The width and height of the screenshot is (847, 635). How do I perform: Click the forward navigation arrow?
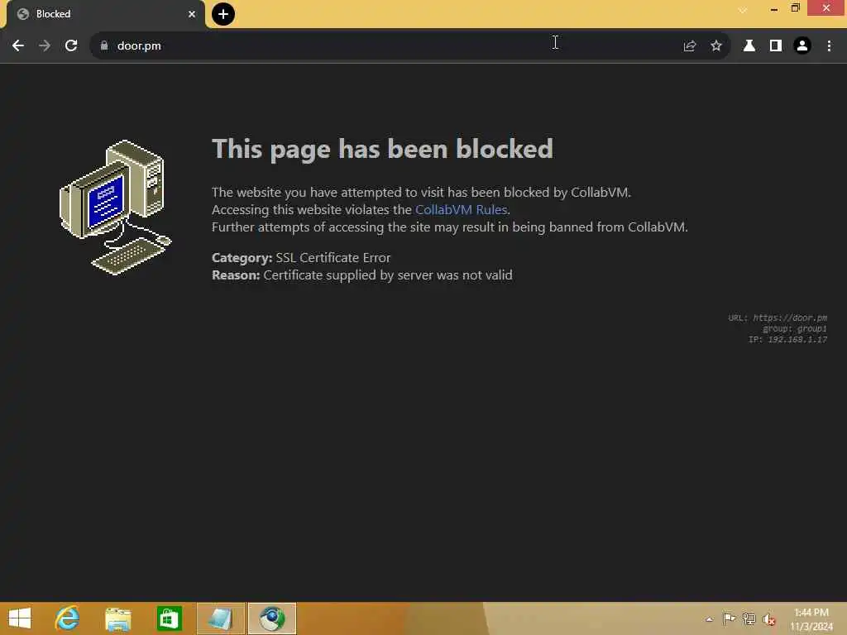45,46
